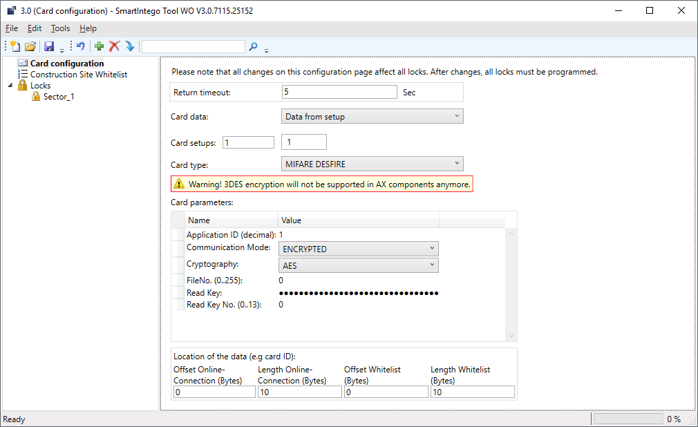Open the Card type MIFARE DESFIRE dropdown
The height and width of the screenshot is (427, 698).
372,164
